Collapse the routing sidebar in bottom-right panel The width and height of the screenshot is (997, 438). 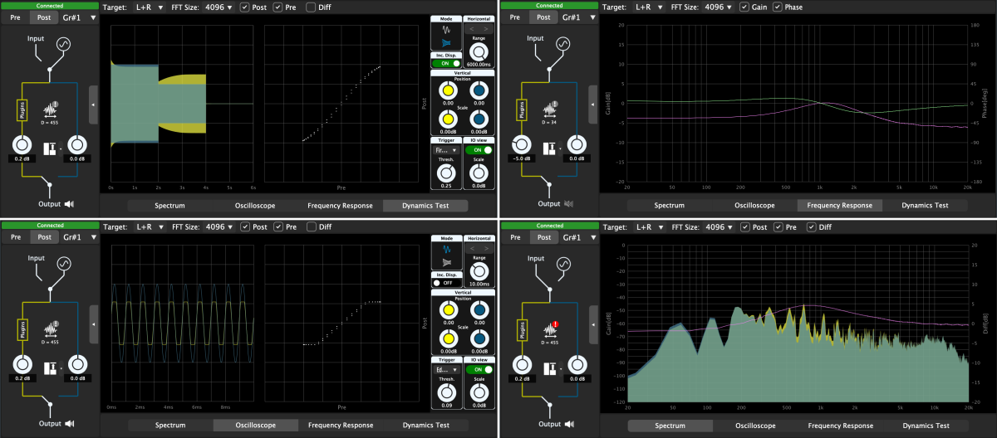[x=592, y=325]
